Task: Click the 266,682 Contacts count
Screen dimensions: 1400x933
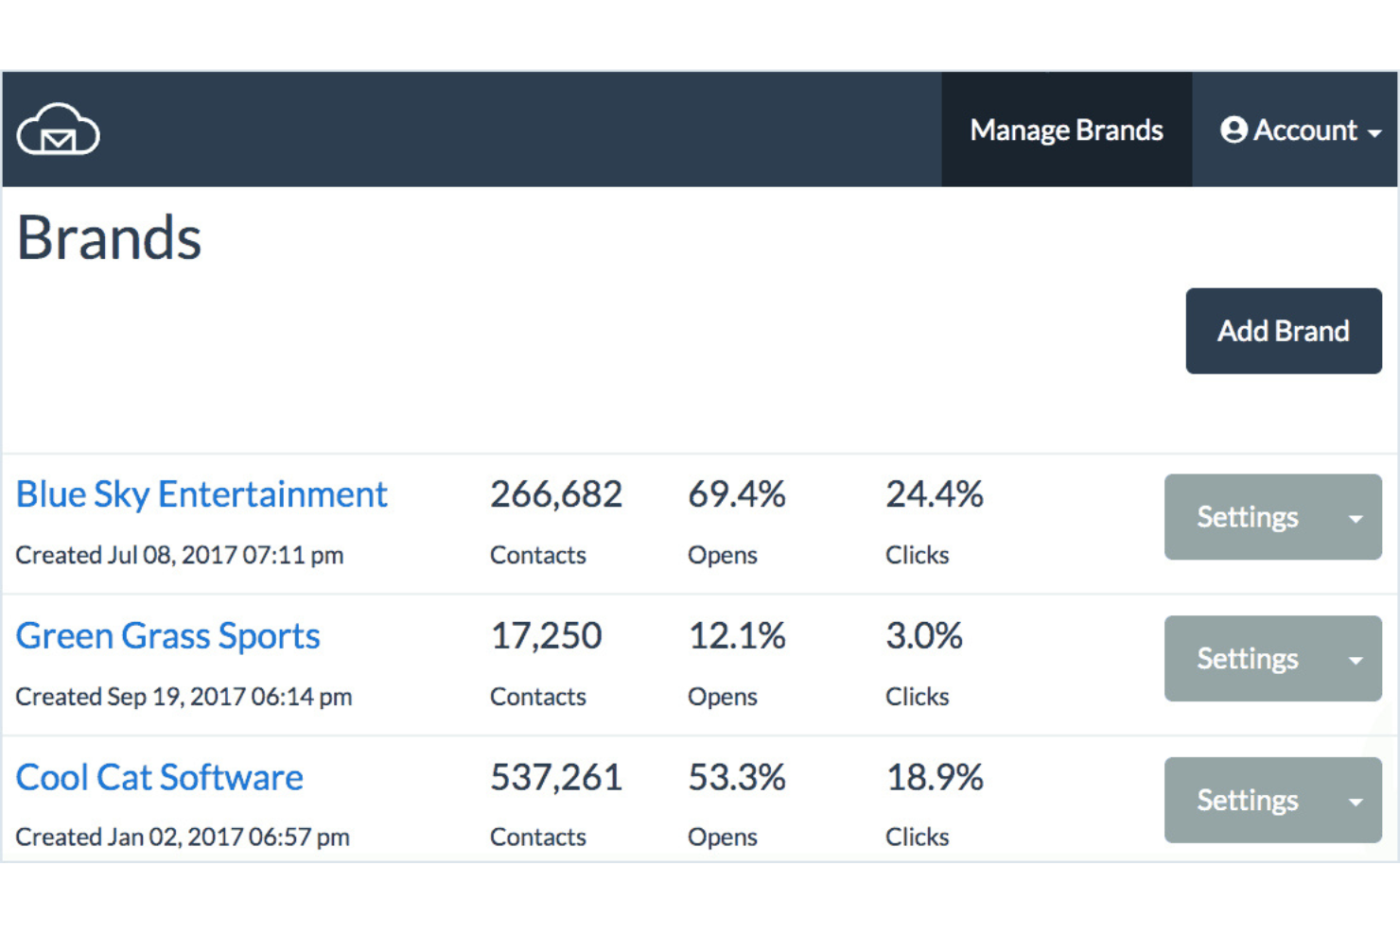Action: (x=556, y=493)
